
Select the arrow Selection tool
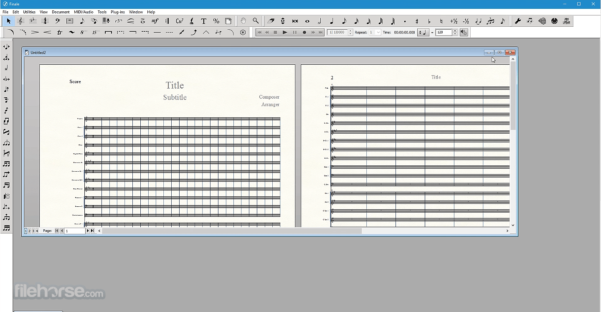[8, 21]
